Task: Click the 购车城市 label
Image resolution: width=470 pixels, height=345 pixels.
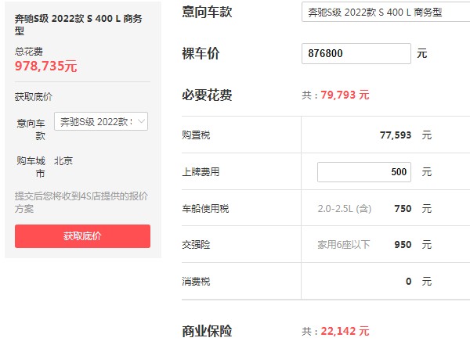Action: click(x=31, y=167)
